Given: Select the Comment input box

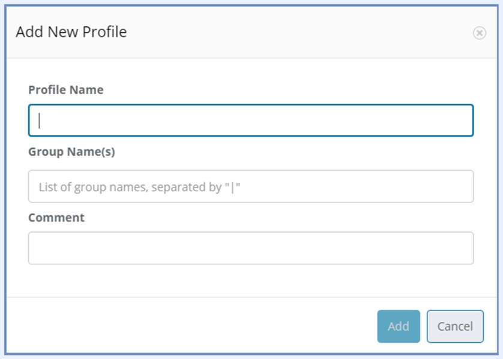Looking at the screenshot, I should click(x=250, y=248).
